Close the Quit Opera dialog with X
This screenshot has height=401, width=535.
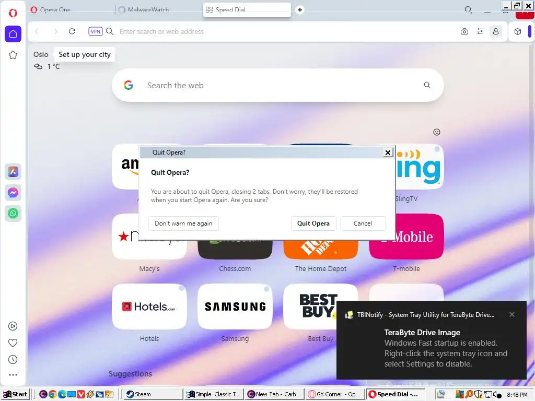point(388,152)
